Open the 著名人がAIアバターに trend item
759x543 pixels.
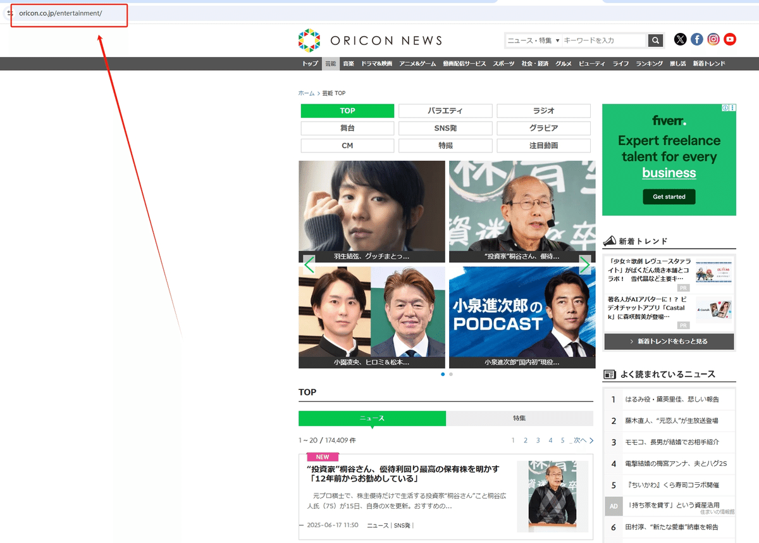(x=669, y=312)
